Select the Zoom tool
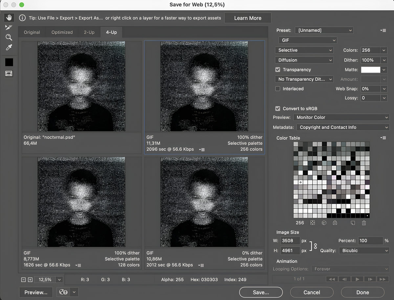 click(x=9, y=37)
